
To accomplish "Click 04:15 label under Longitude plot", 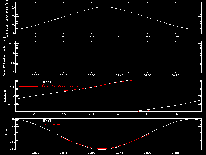I will pos(175,114).
